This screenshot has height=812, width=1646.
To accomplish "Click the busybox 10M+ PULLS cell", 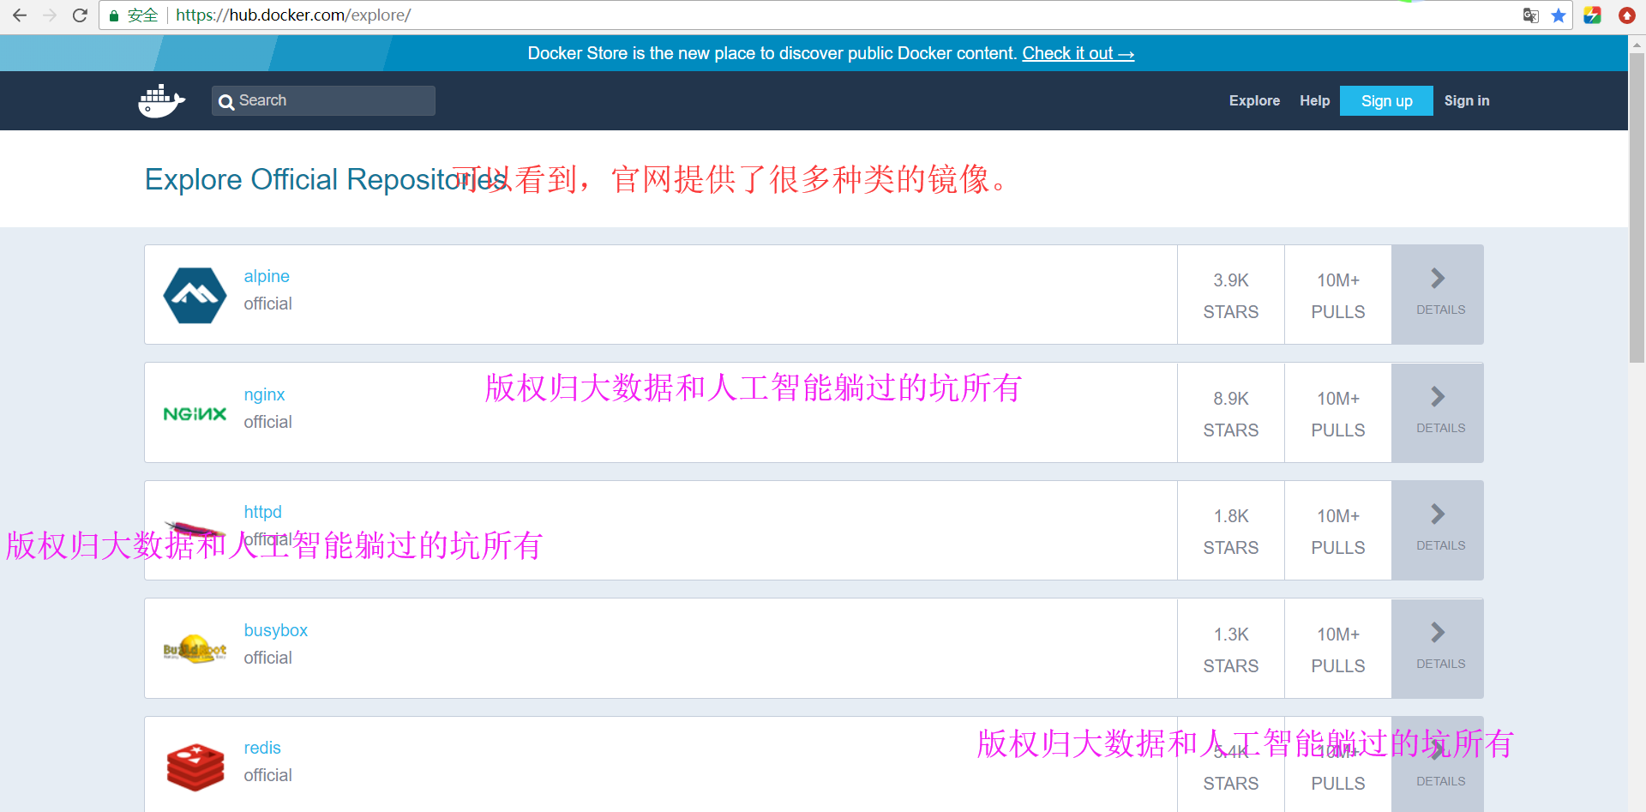I will pyautogui.click(x=1338, y=649).
